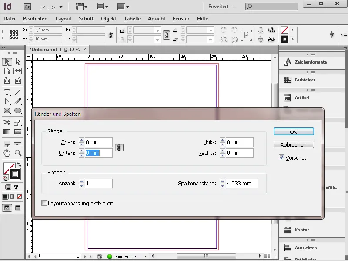The image size is (348, 261).
Task: Select the Free Transform tool
Action: point(18,123)
